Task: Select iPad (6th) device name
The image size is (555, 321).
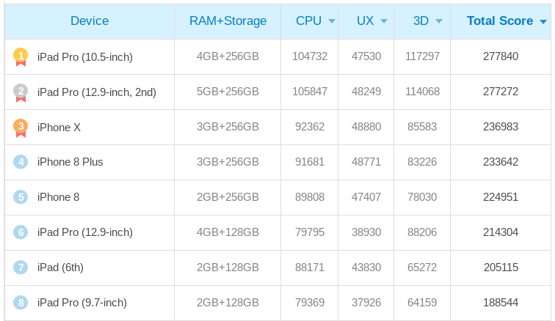Action: tap(60, 267)
